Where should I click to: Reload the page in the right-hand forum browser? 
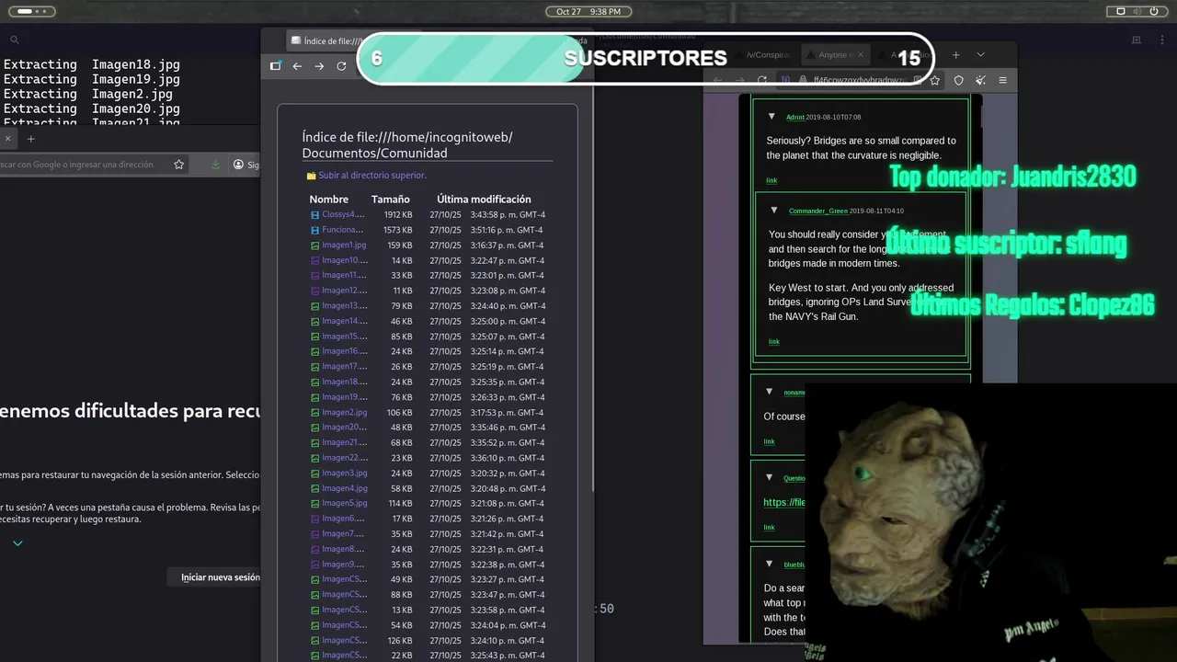click(761, 80)
